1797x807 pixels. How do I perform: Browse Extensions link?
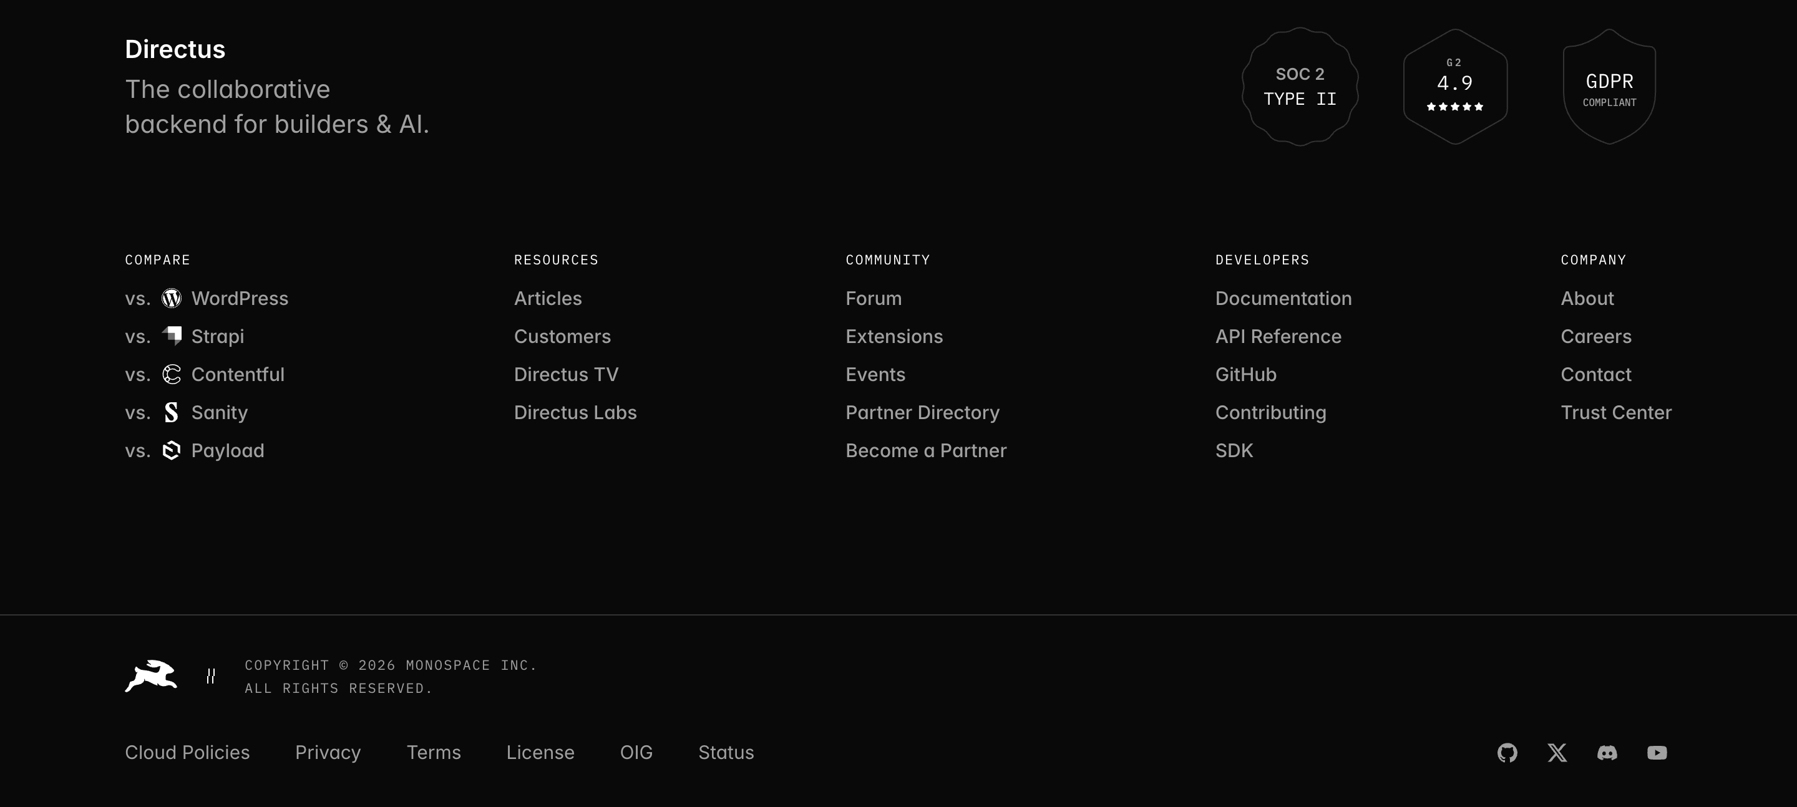tap(894, 336)
